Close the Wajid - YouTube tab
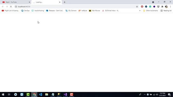173x97 pixels. coord(29,2)
